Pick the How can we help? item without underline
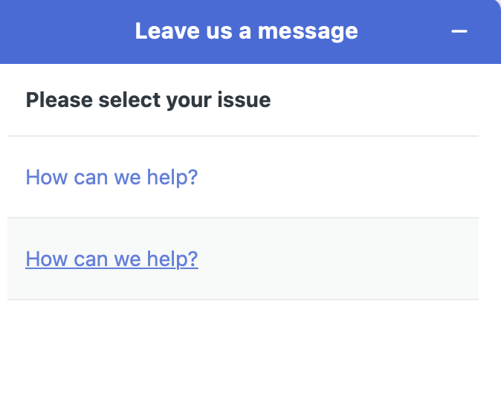The height and width of the screenshot is (394, 501). [111, 178]
